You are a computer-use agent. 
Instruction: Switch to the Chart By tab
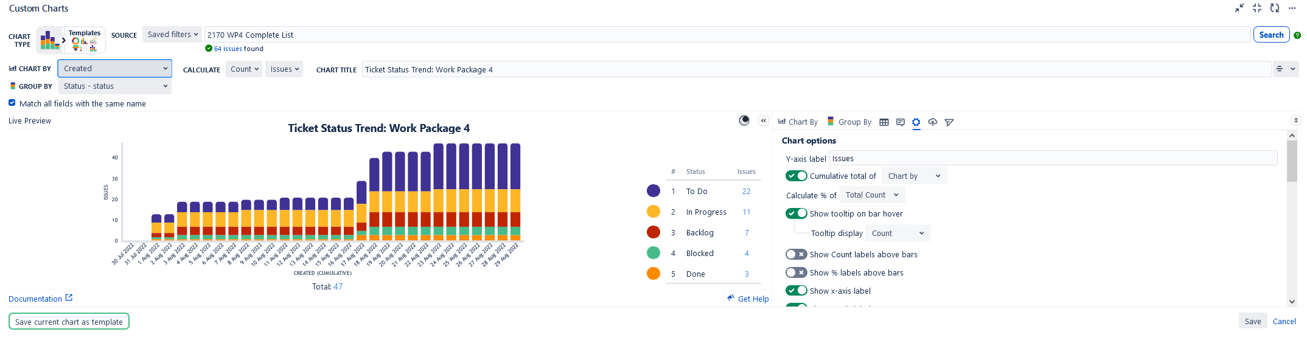coord(798,122)
